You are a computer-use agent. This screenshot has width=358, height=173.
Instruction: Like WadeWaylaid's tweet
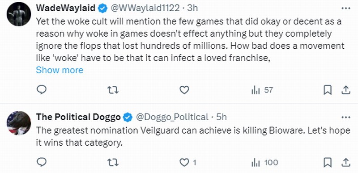pos(184,90)
